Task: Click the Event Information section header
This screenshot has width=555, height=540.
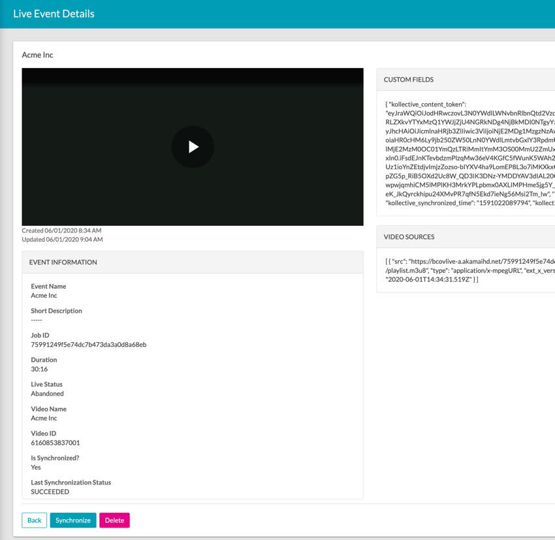Action: (x=63, y=262)
